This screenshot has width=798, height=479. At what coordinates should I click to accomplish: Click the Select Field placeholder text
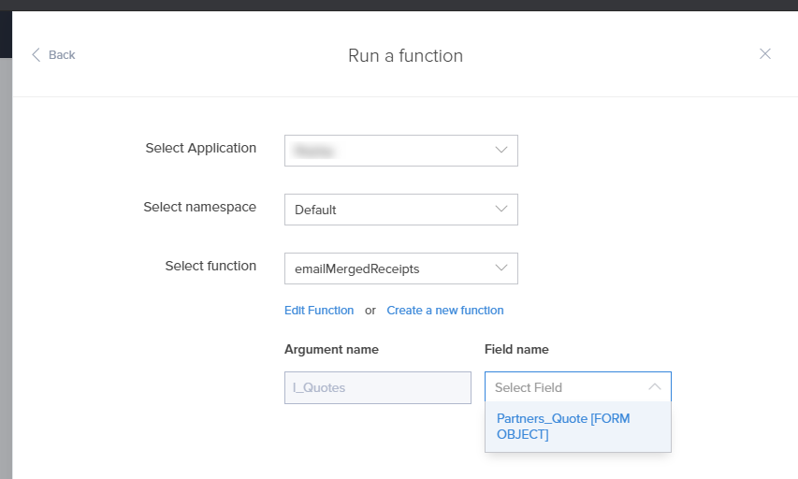tap(529, 387)
